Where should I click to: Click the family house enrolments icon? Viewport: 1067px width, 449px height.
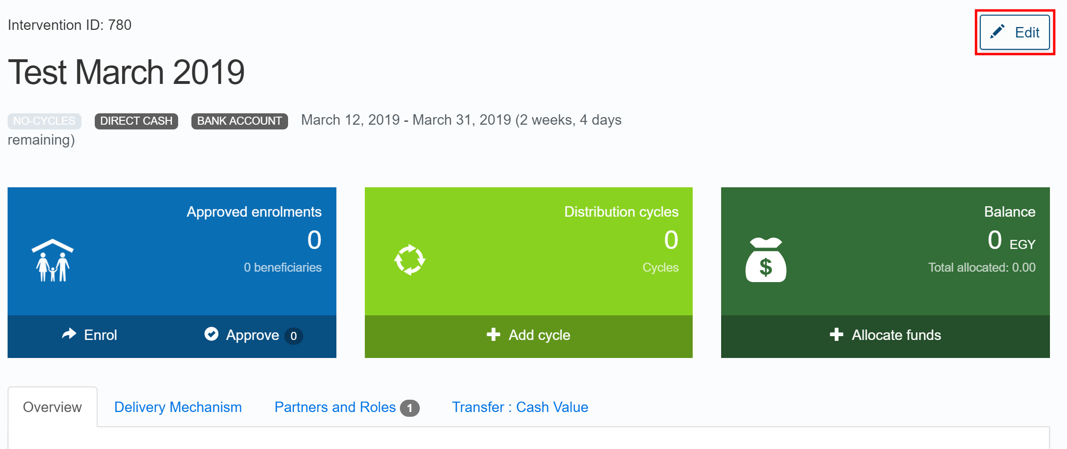point(53,260)
